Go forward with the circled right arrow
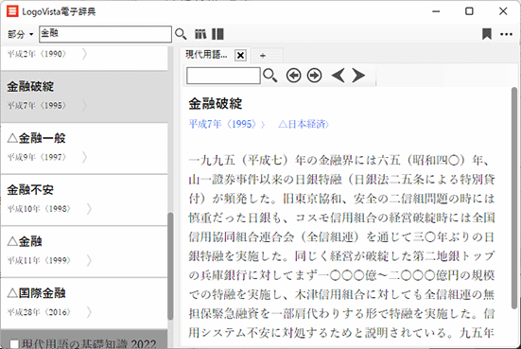The width and height of the screenshot is (521, 349). 314,76
